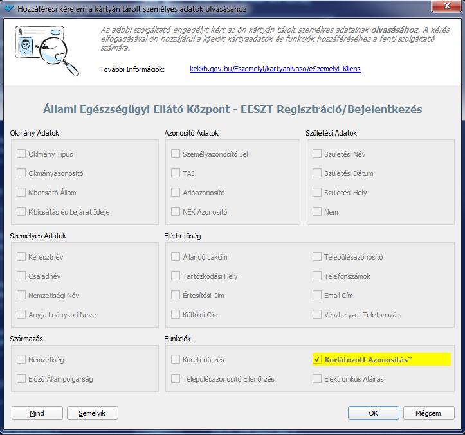
Task: Toggle the TAJ checkbox
Action: pyautogui.click(x=176, y=173)
